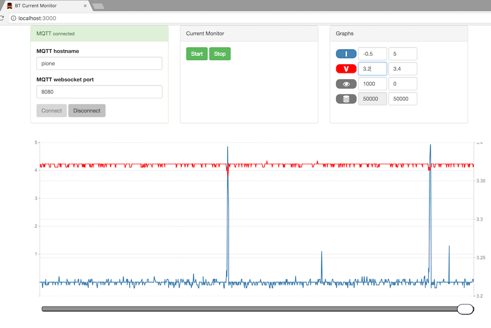Click voltage minimum field showing 3.2
The height and width of the screenshot is (328, 491).
point(372,69)
